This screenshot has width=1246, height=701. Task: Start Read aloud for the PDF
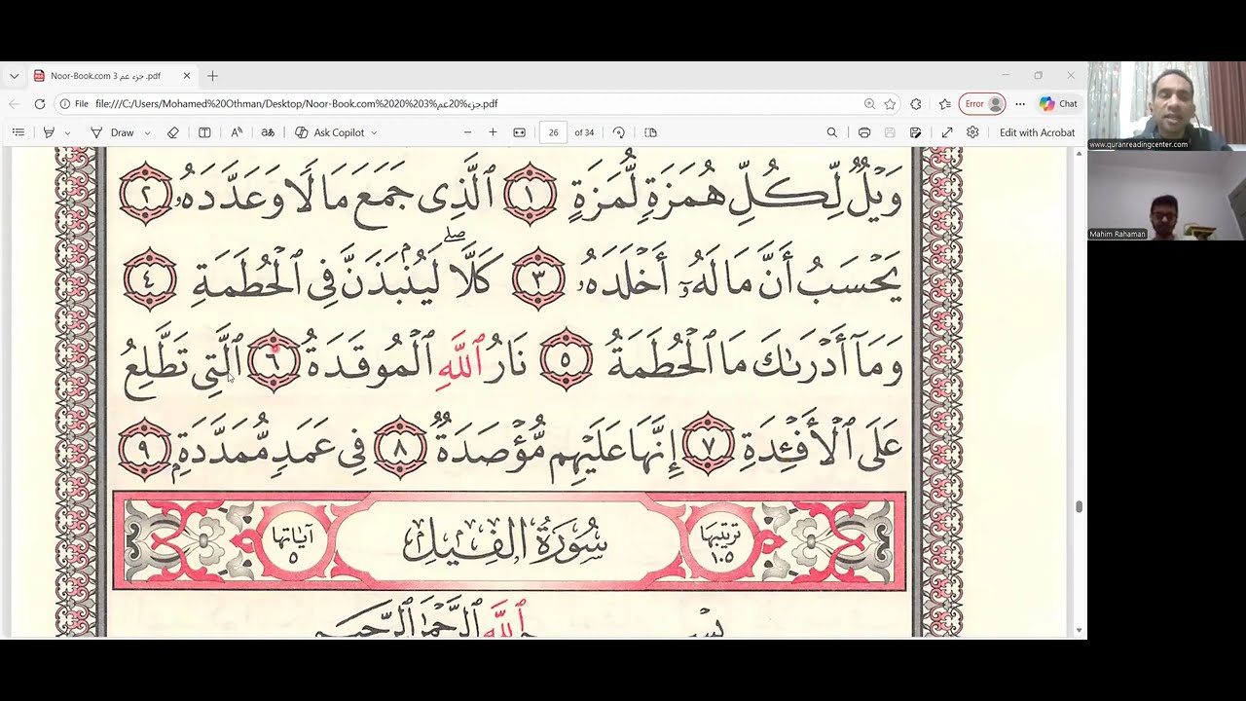click(237, 132)
